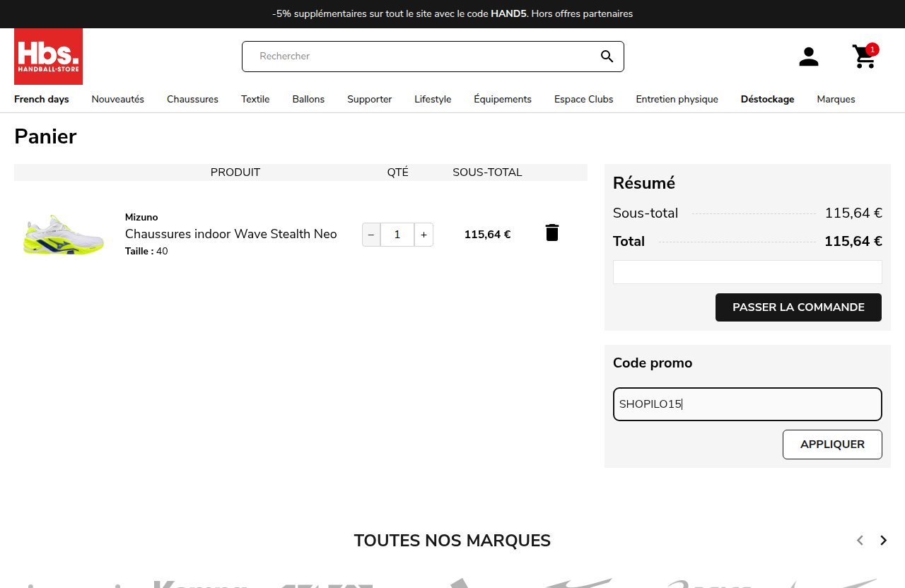This screenshot has height=588, width=905.
Task: Click the QTÉ column header
Action: (x=397, y=172)
